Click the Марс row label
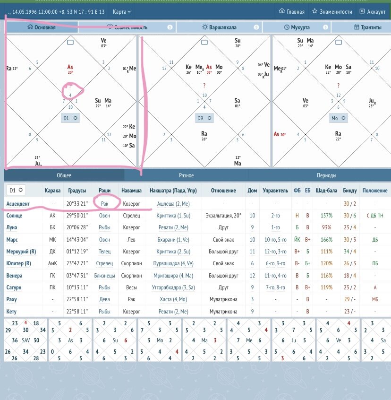 [x=12, y=240]
